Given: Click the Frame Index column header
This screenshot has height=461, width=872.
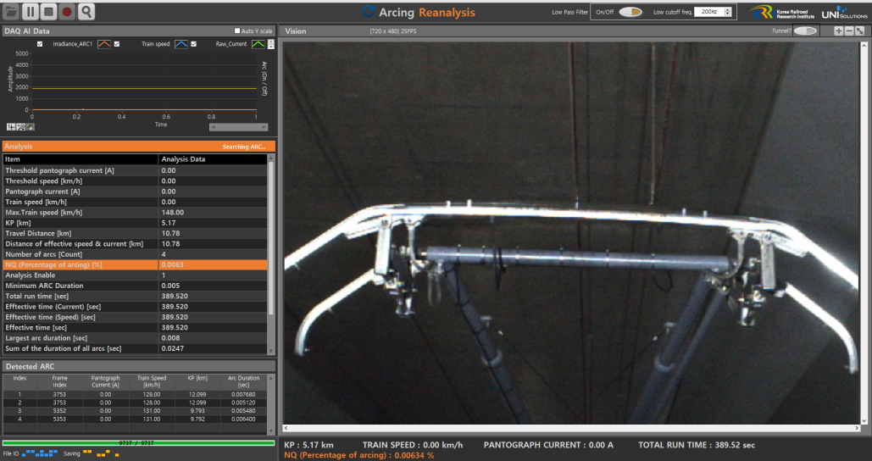Looking at the screenshot, I should pyautogui.click(x=59, y=381).
